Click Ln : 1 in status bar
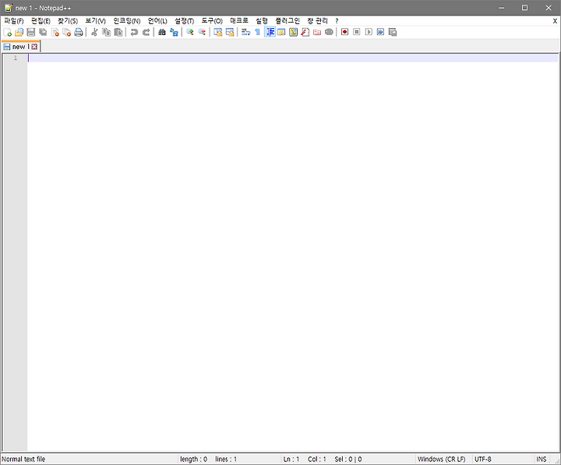The height and width of the screenshot is (465, 561). 291,459
